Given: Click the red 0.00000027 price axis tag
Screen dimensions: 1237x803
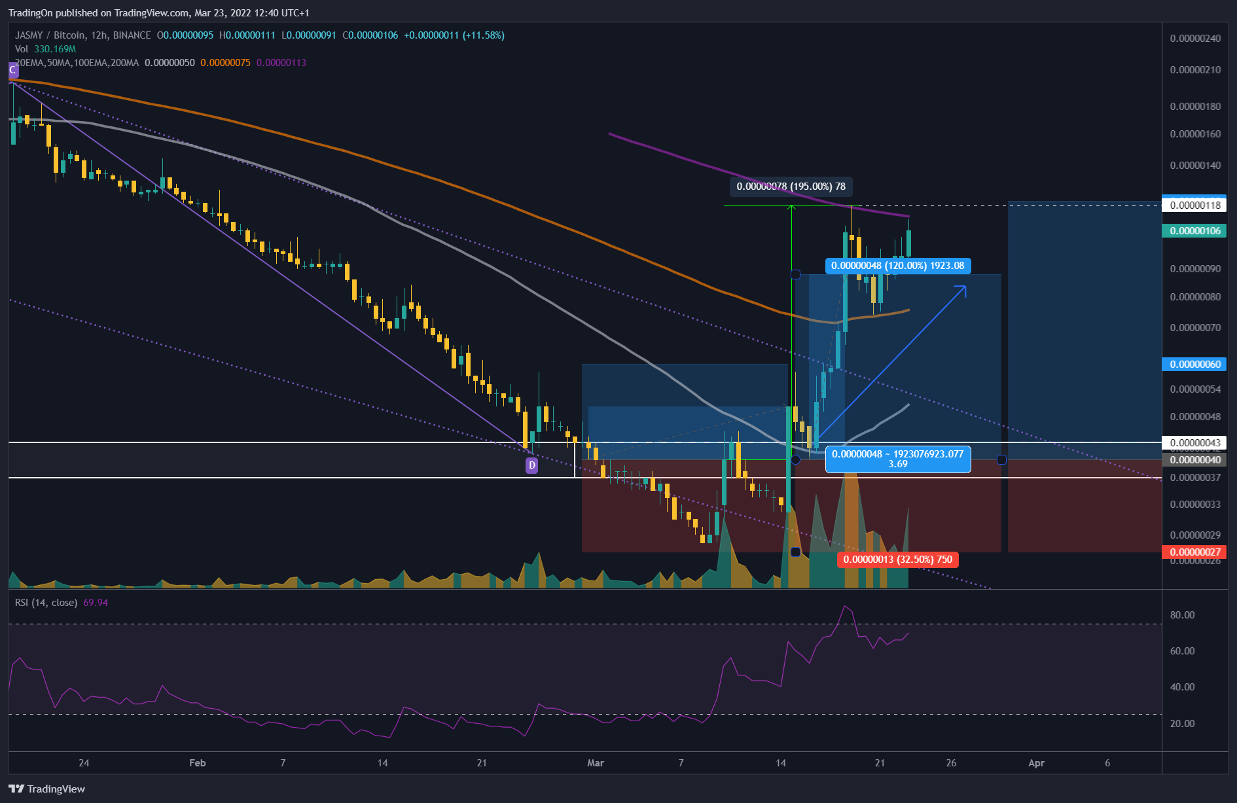Looking at the screenshot, I should click(x=1195, y=552).
